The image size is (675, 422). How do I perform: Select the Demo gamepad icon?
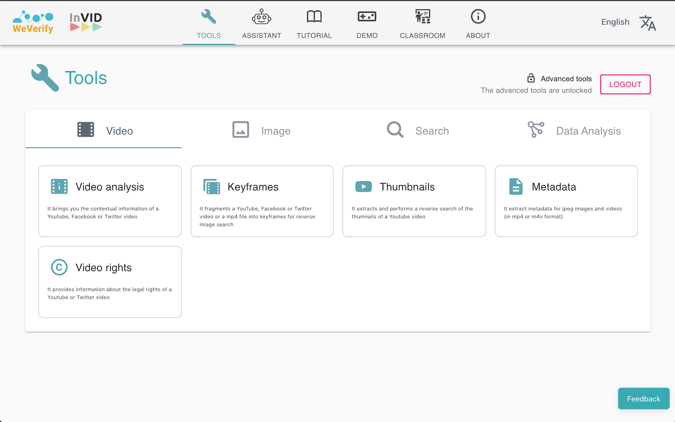(367, 16)
